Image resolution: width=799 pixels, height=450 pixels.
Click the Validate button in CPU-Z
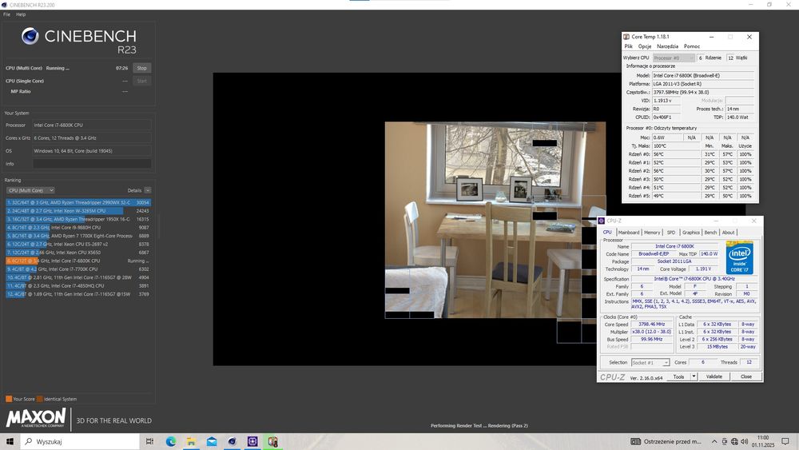click(x=714, y=376)
